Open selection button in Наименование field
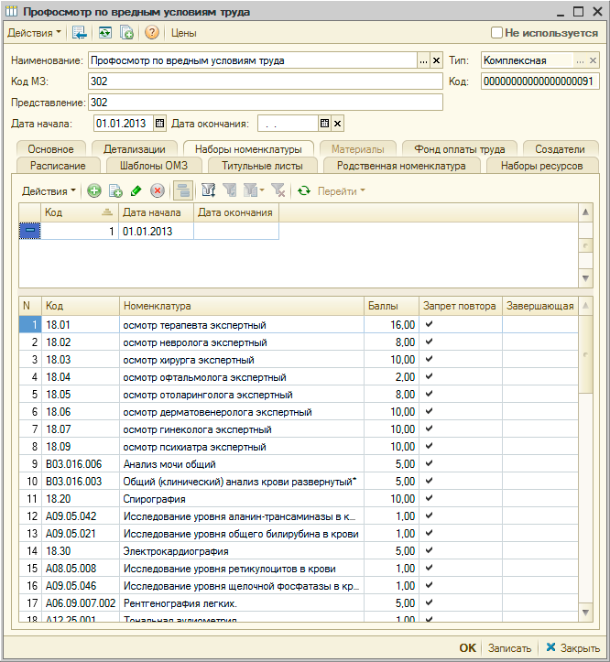The image size is (610, 662). tap(423, 60)
